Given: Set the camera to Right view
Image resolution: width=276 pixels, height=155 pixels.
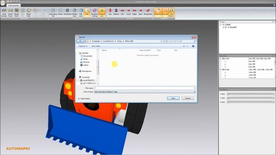Looking at the screenshot, I should point(135,12).
